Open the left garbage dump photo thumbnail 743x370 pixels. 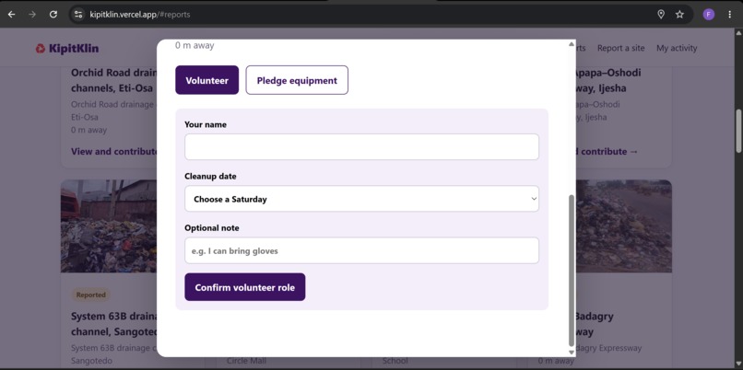point(109,226)
